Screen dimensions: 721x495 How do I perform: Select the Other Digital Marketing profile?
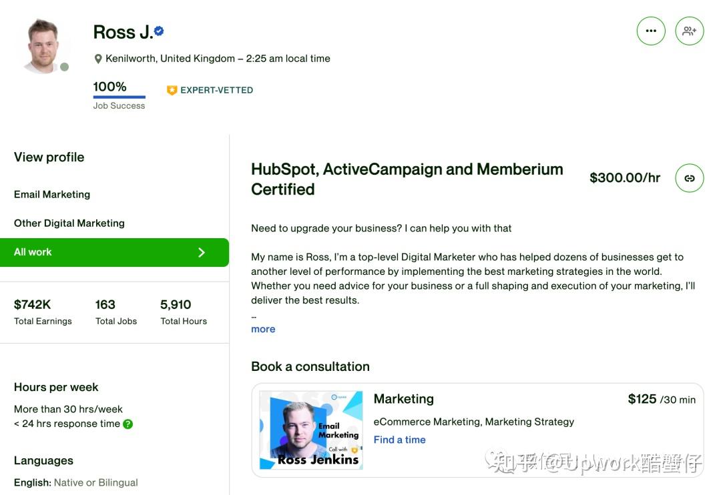[x=69, y=223]
